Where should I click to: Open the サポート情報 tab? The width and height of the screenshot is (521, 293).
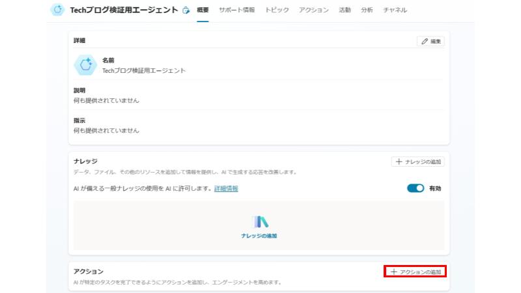click(x=237, y=10)
